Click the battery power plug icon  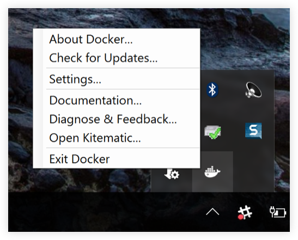coord(278,212)
